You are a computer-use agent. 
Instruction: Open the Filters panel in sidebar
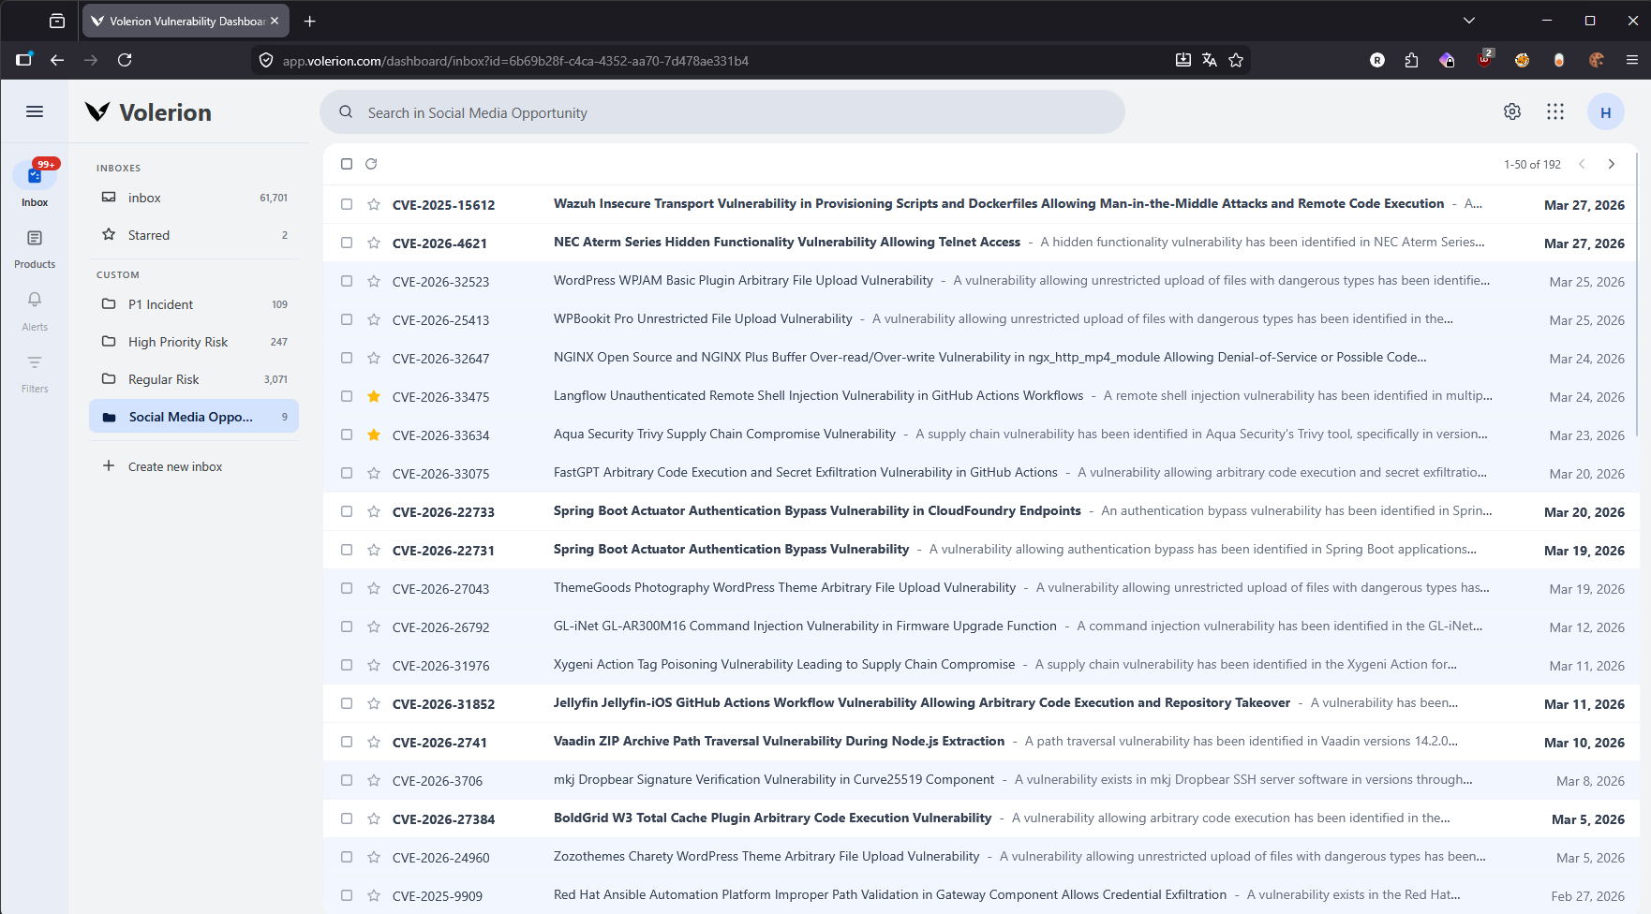(35, 372)
